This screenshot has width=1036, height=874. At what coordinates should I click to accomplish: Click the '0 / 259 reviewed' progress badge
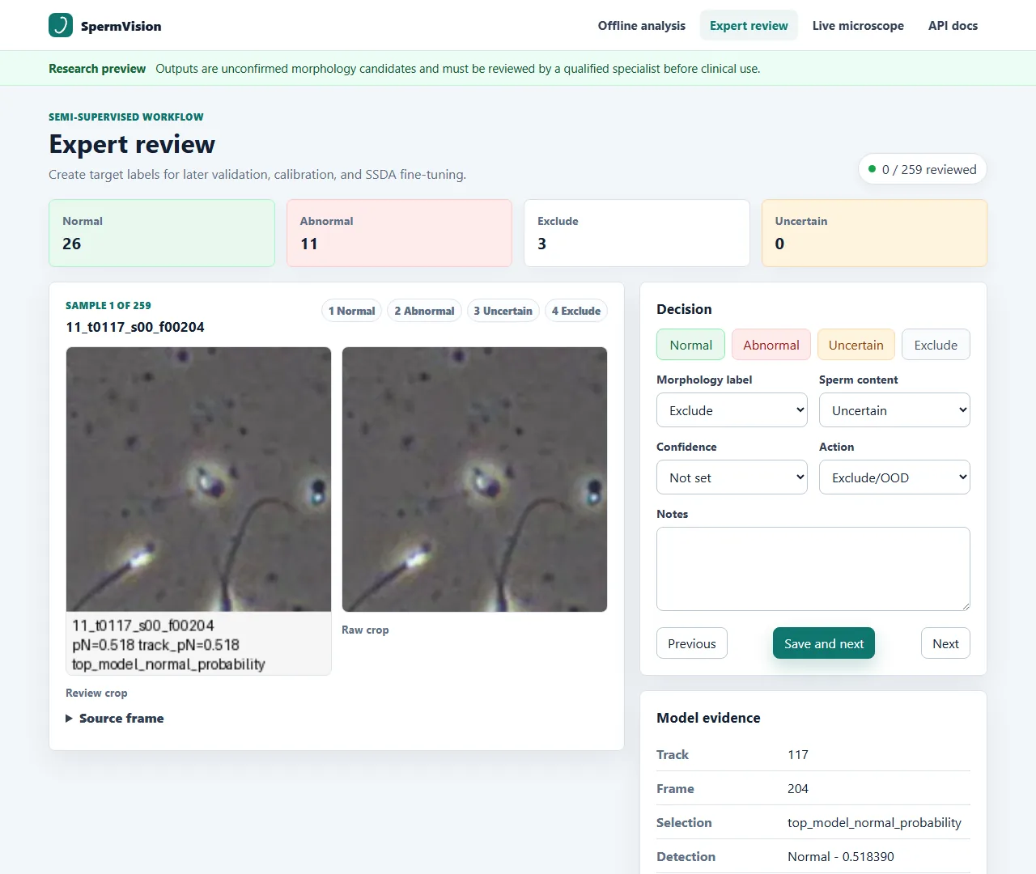[923, 169]
